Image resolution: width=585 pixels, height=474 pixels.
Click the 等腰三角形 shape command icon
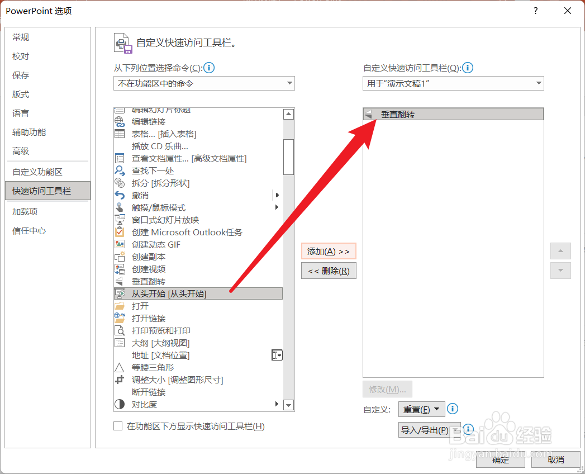[119, 367]
